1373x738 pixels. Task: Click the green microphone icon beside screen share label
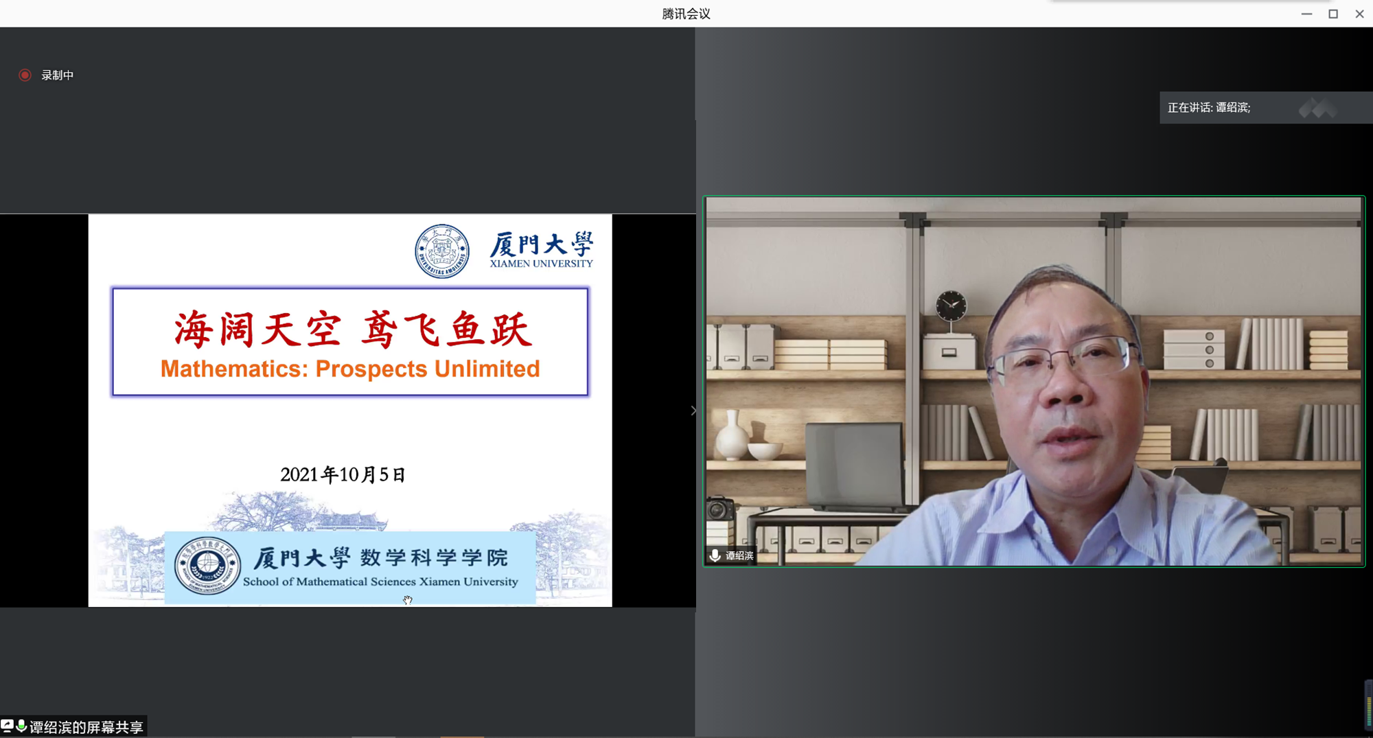(x=21, y=726)
